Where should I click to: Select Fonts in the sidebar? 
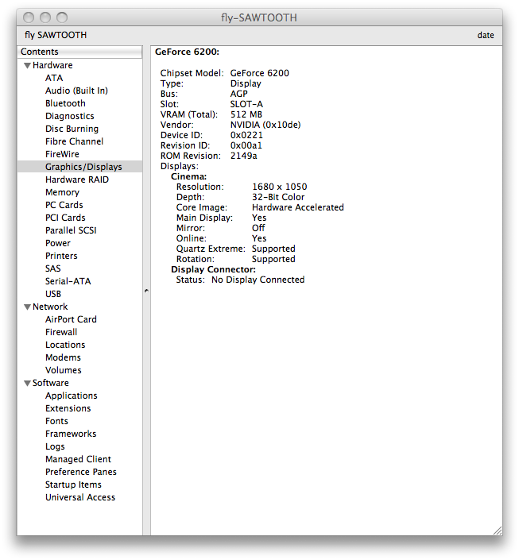coord(56,421)
